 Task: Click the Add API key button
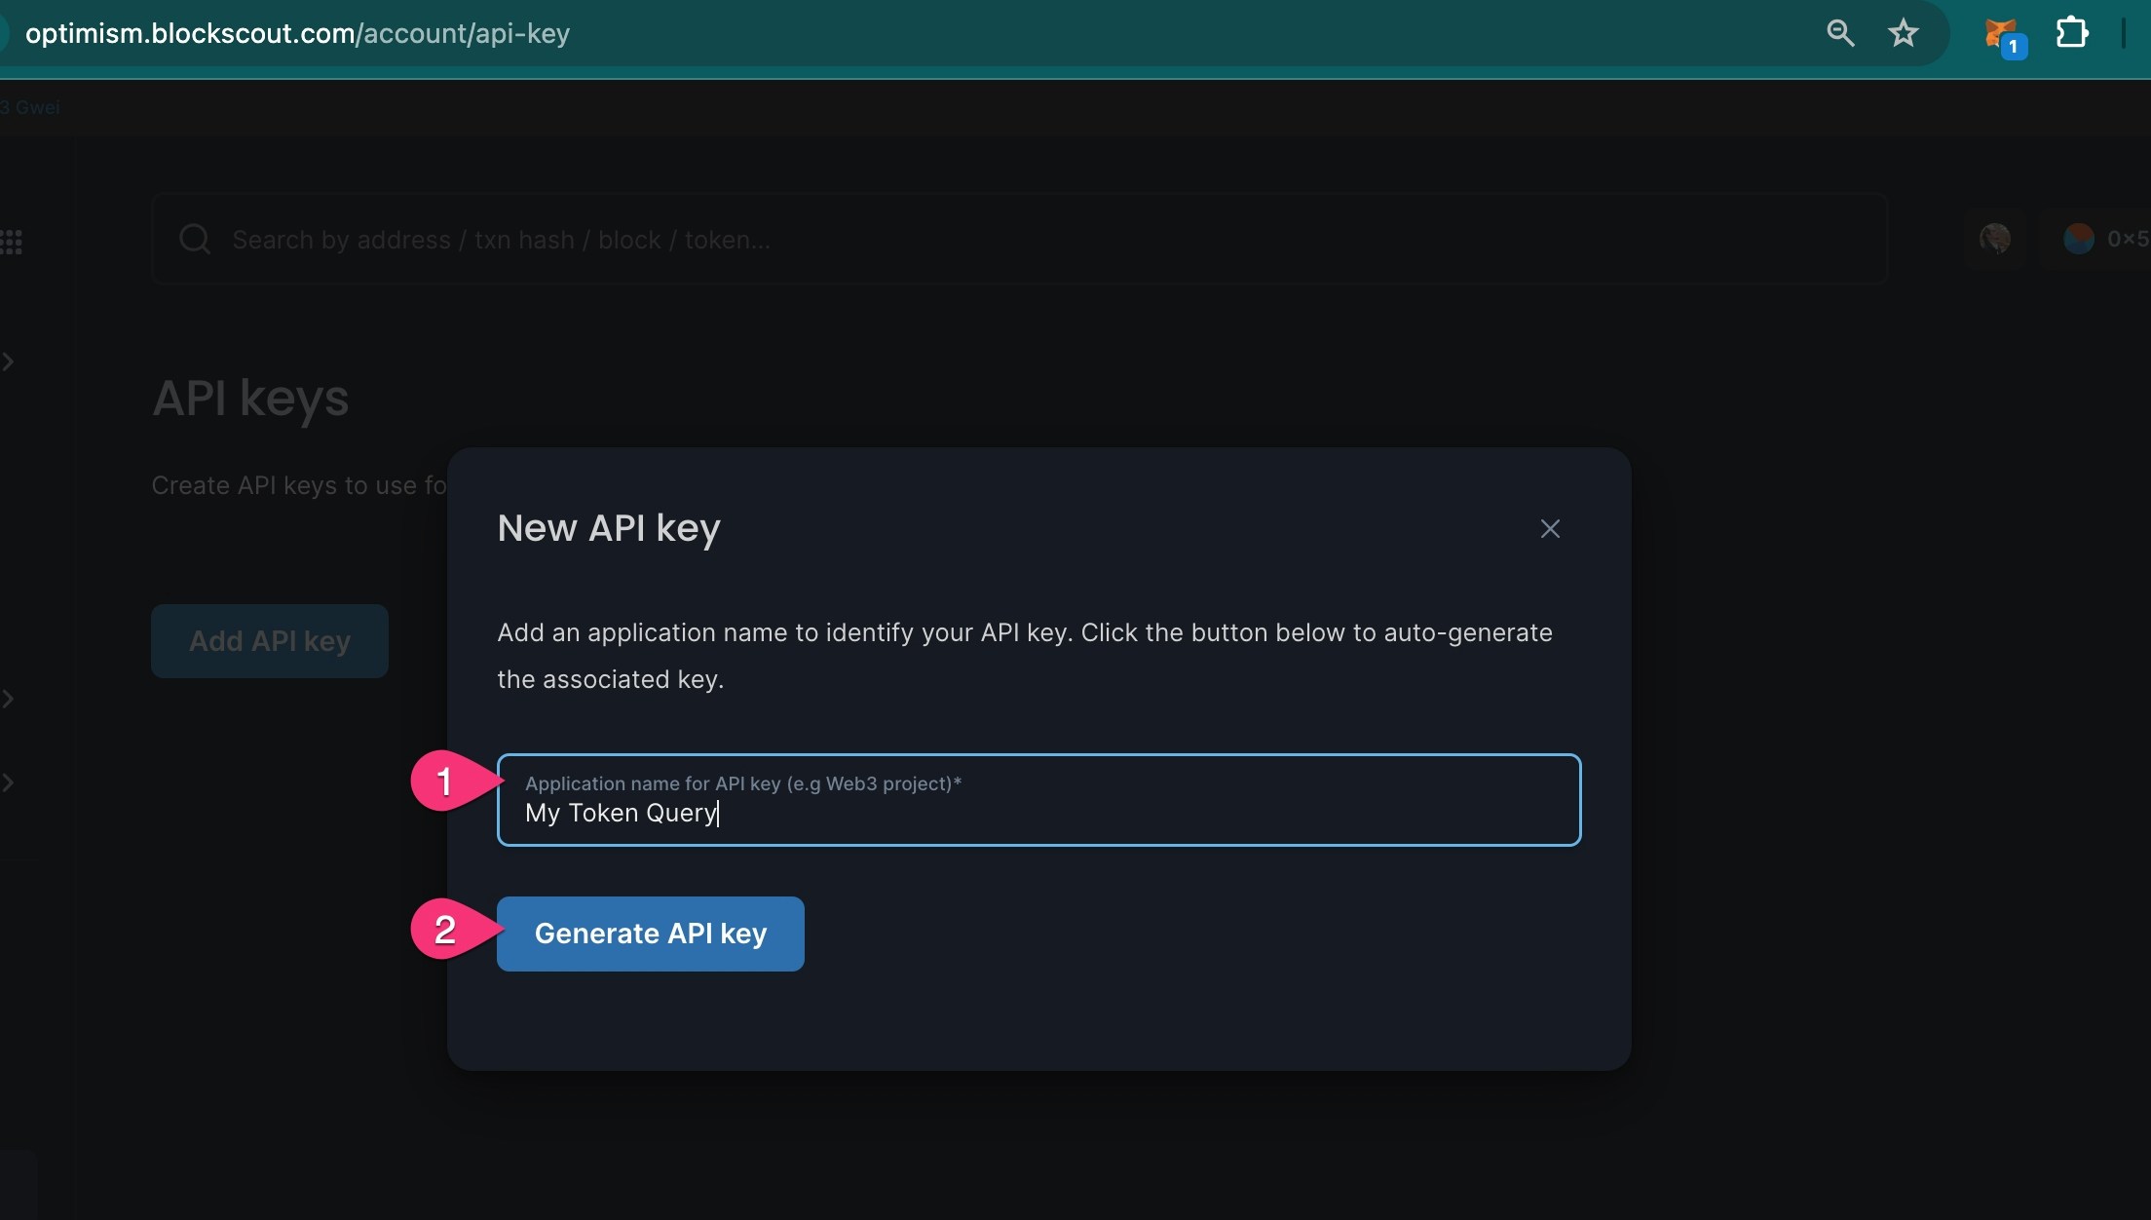(x=270, y=641)
